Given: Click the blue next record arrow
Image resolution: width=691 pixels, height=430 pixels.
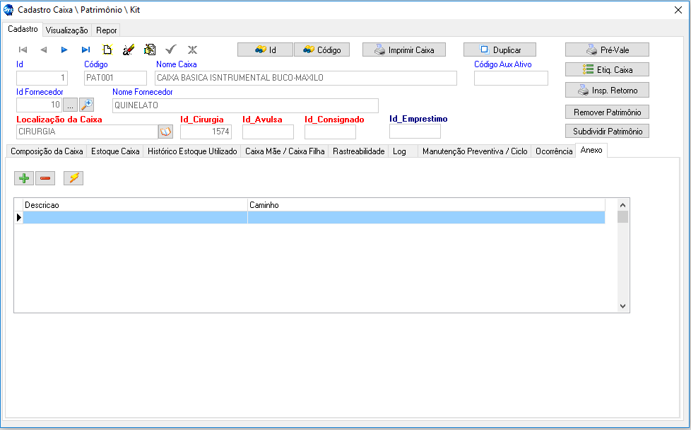Looking at the screenshot, I should [x=64, y=50].
